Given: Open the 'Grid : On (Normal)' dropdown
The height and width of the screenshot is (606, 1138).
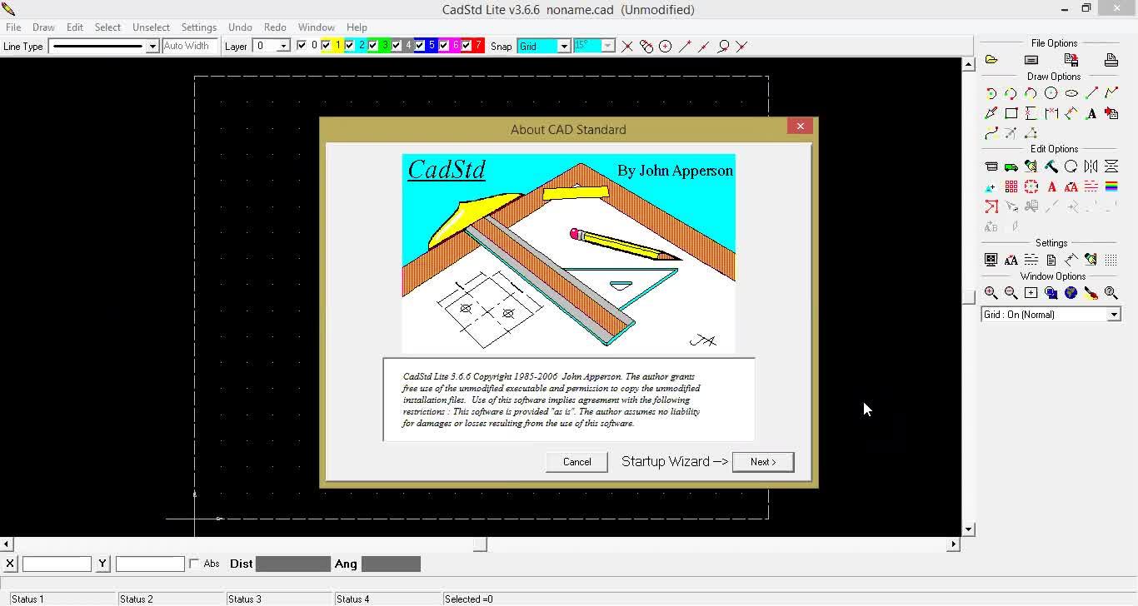Looking at the screenshot, I should [x=1114, y=315].
